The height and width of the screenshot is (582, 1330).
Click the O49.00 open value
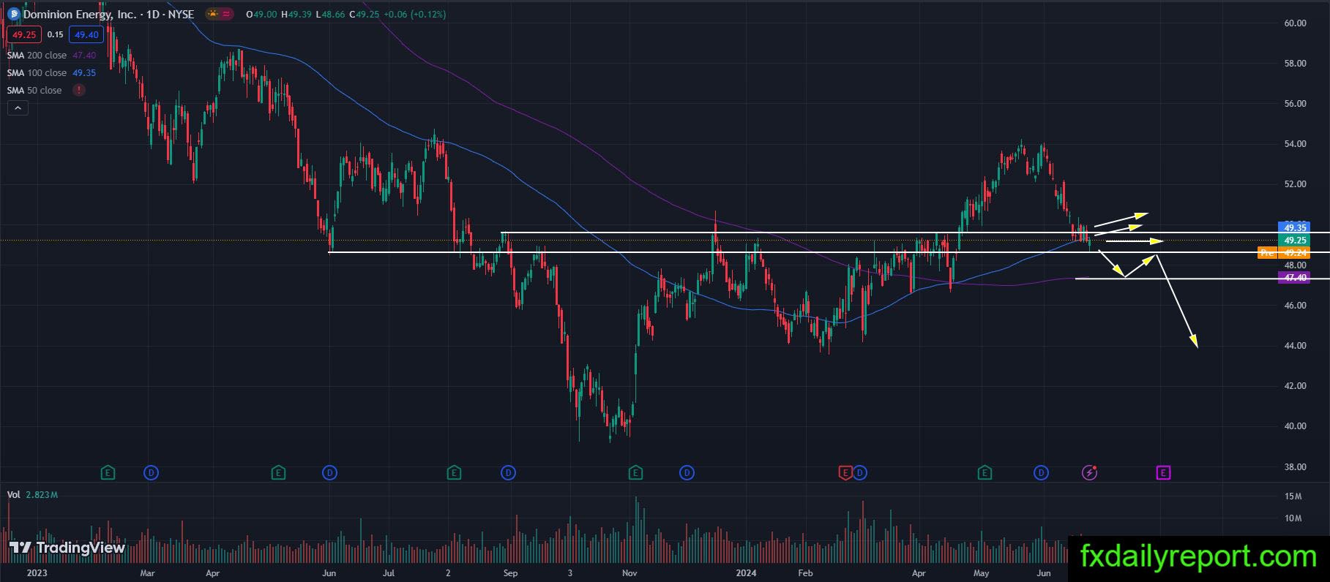[261, 15]
